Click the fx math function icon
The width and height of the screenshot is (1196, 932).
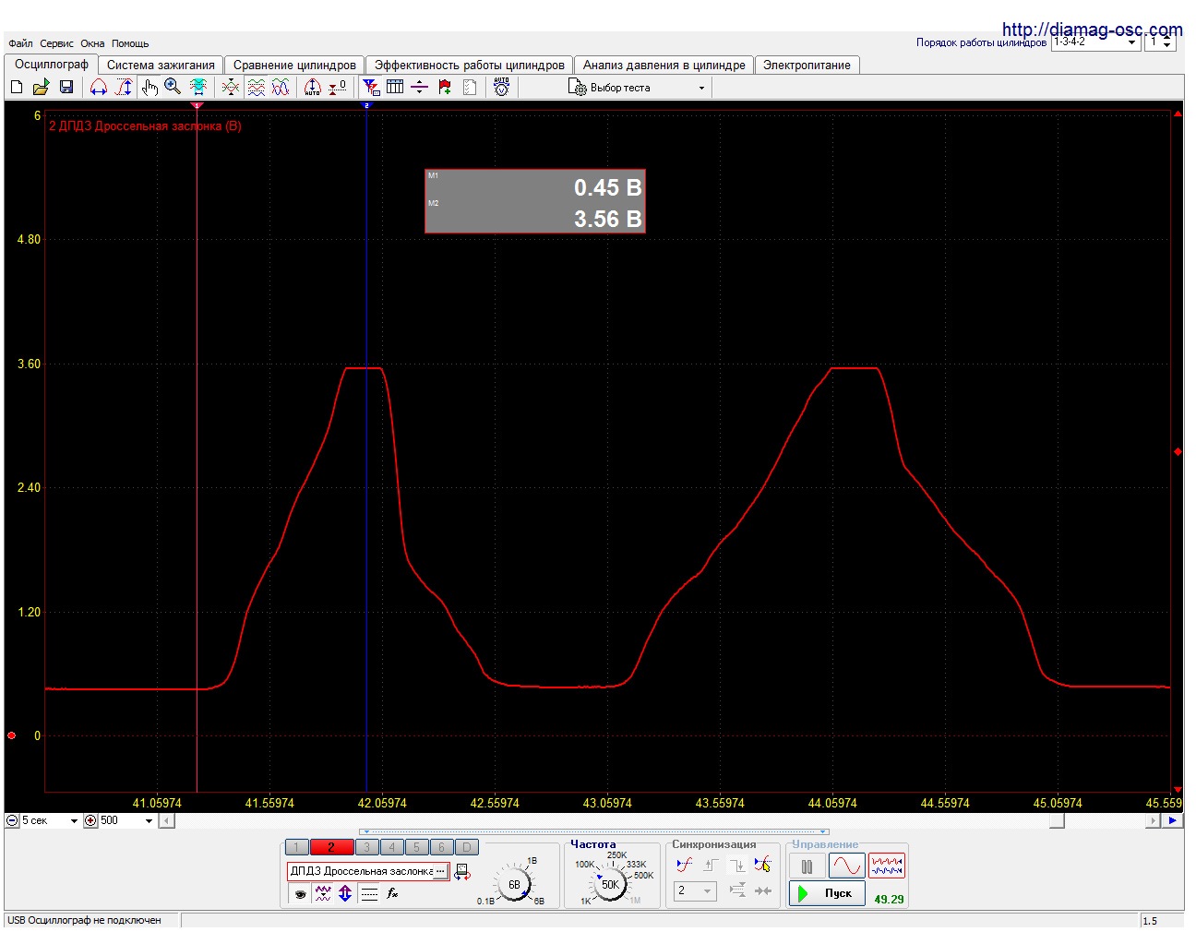tap(392, 893)
